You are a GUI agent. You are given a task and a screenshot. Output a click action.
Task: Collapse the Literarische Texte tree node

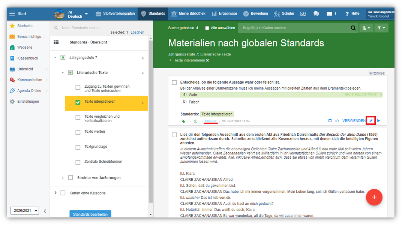pos(63,72)
